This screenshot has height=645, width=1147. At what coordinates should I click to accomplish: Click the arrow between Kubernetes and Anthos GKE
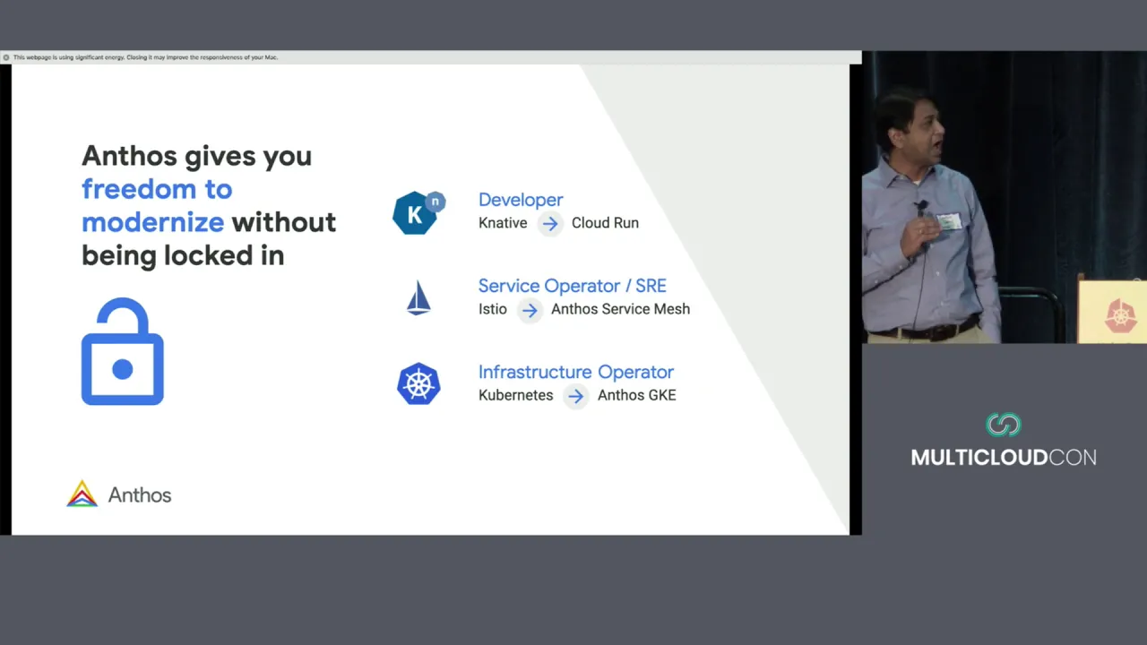(x=575, y=396)
